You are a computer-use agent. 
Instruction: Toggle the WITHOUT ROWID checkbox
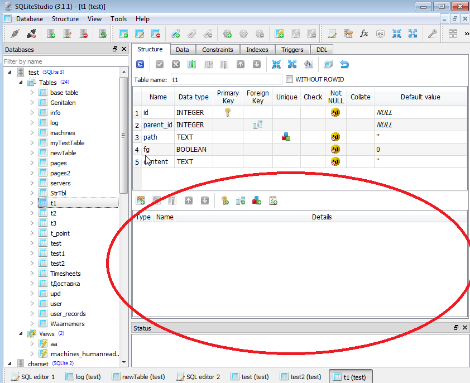[x=289, y=79]
